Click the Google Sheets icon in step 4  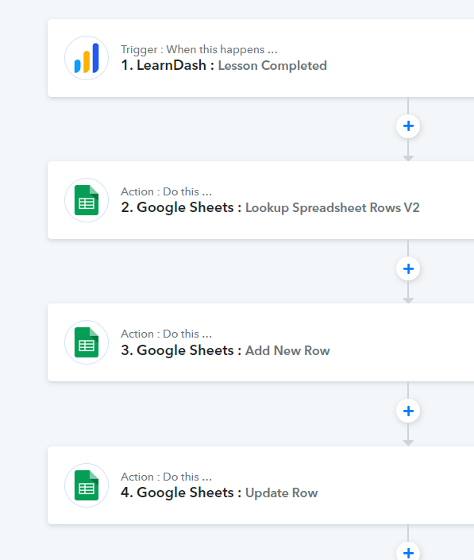click(87, 485)
